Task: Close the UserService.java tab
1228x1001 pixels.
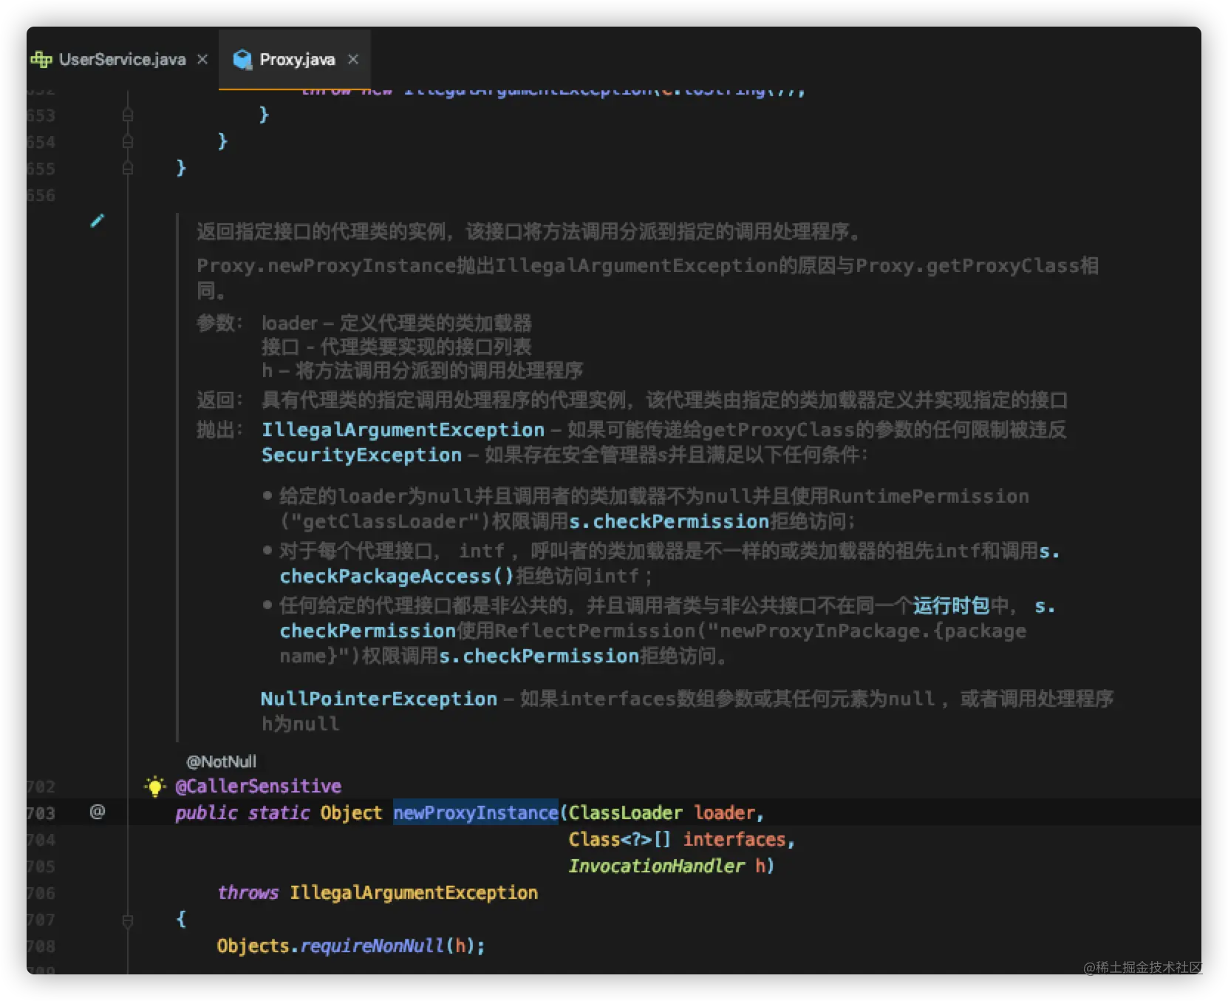Action: click(202, 60)
